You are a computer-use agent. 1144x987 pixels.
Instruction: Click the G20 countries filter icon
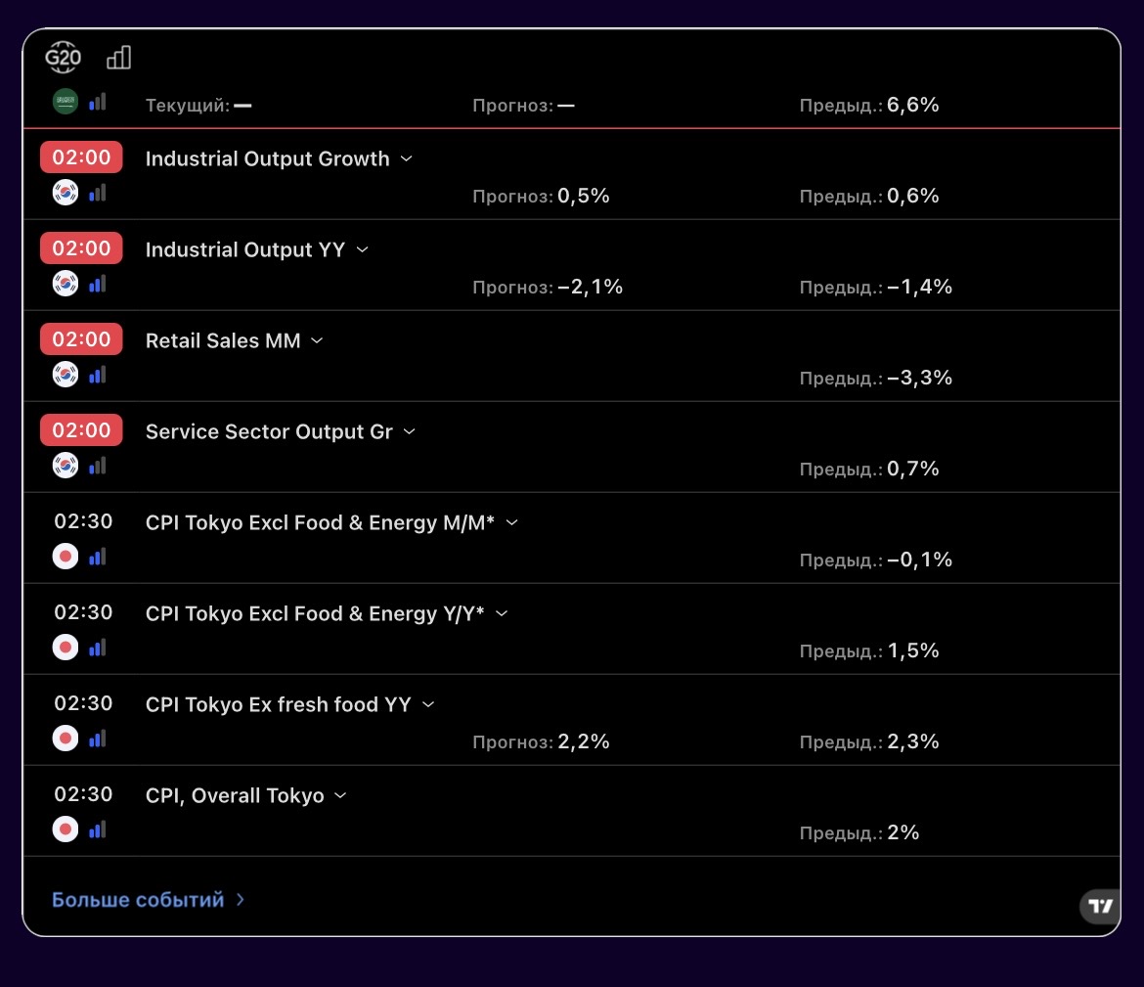pyautogui.click(x=64, y=58)
